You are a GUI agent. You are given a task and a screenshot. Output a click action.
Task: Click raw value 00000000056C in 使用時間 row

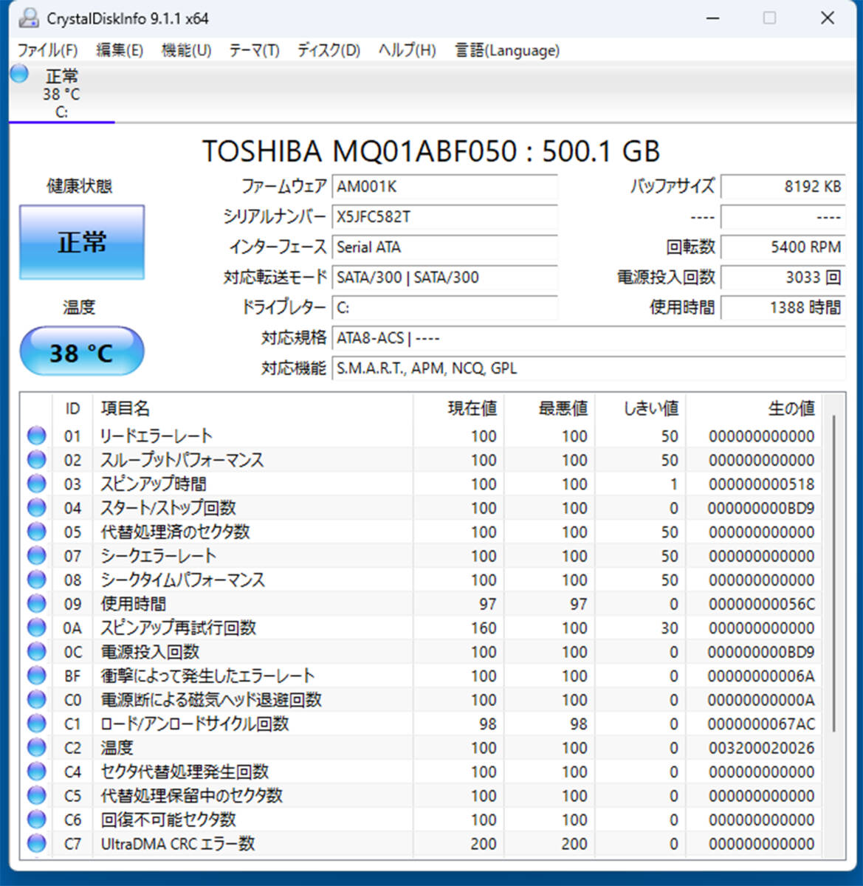(x=762, y=605)
